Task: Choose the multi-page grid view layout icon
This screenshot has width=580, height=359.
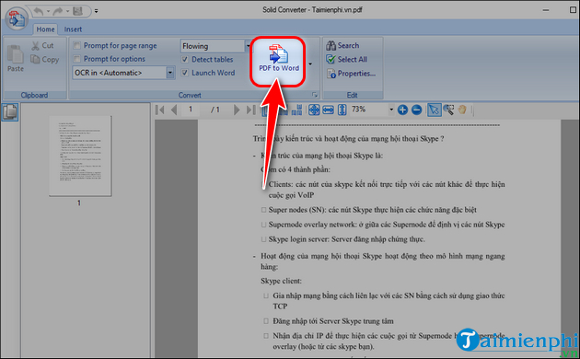Action: pos(297,110)
